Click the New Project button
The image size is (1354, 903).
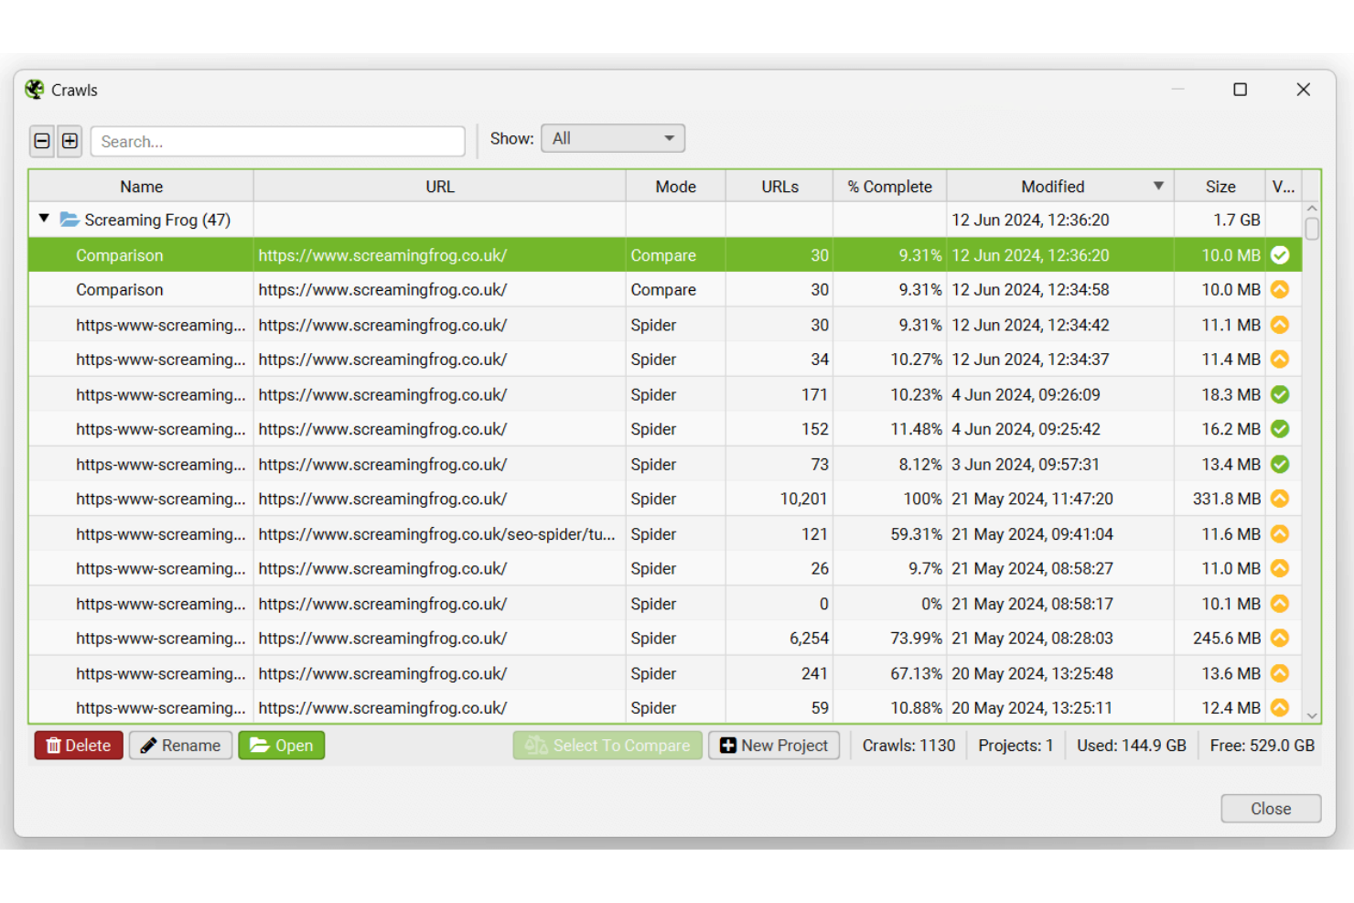click(774, 746)
